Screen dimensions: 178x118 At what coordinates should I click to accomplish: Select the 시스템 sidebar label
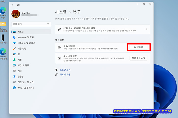[21, 32]
